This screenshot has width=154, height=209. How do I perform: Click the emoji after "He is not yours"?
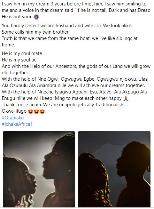37,17
